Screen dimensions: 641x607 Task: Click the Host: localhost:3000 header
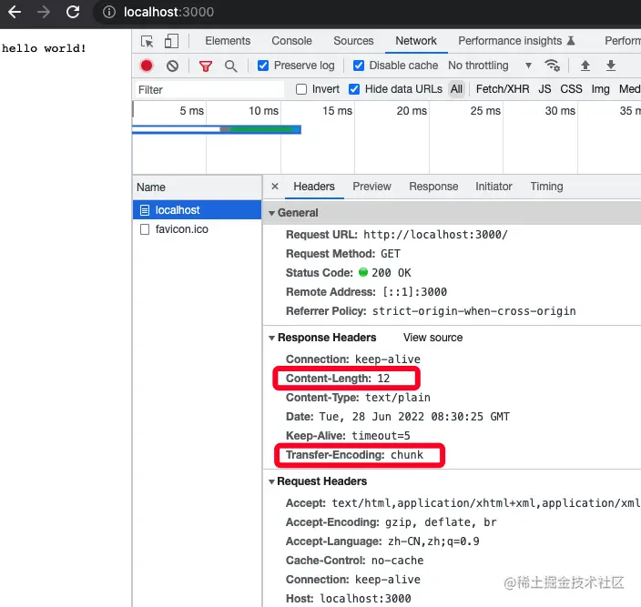[349, 599]
